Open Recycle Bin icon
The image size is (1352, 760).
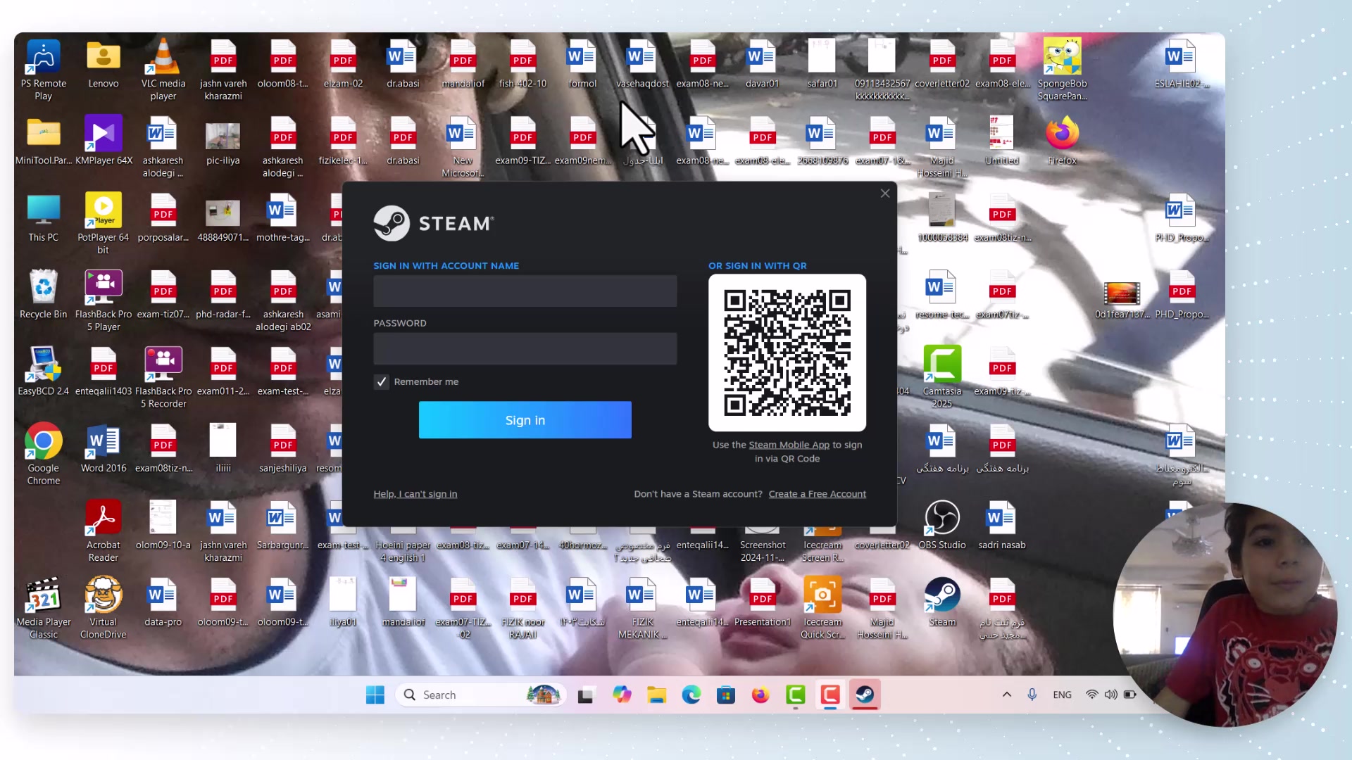click(43, 288)
